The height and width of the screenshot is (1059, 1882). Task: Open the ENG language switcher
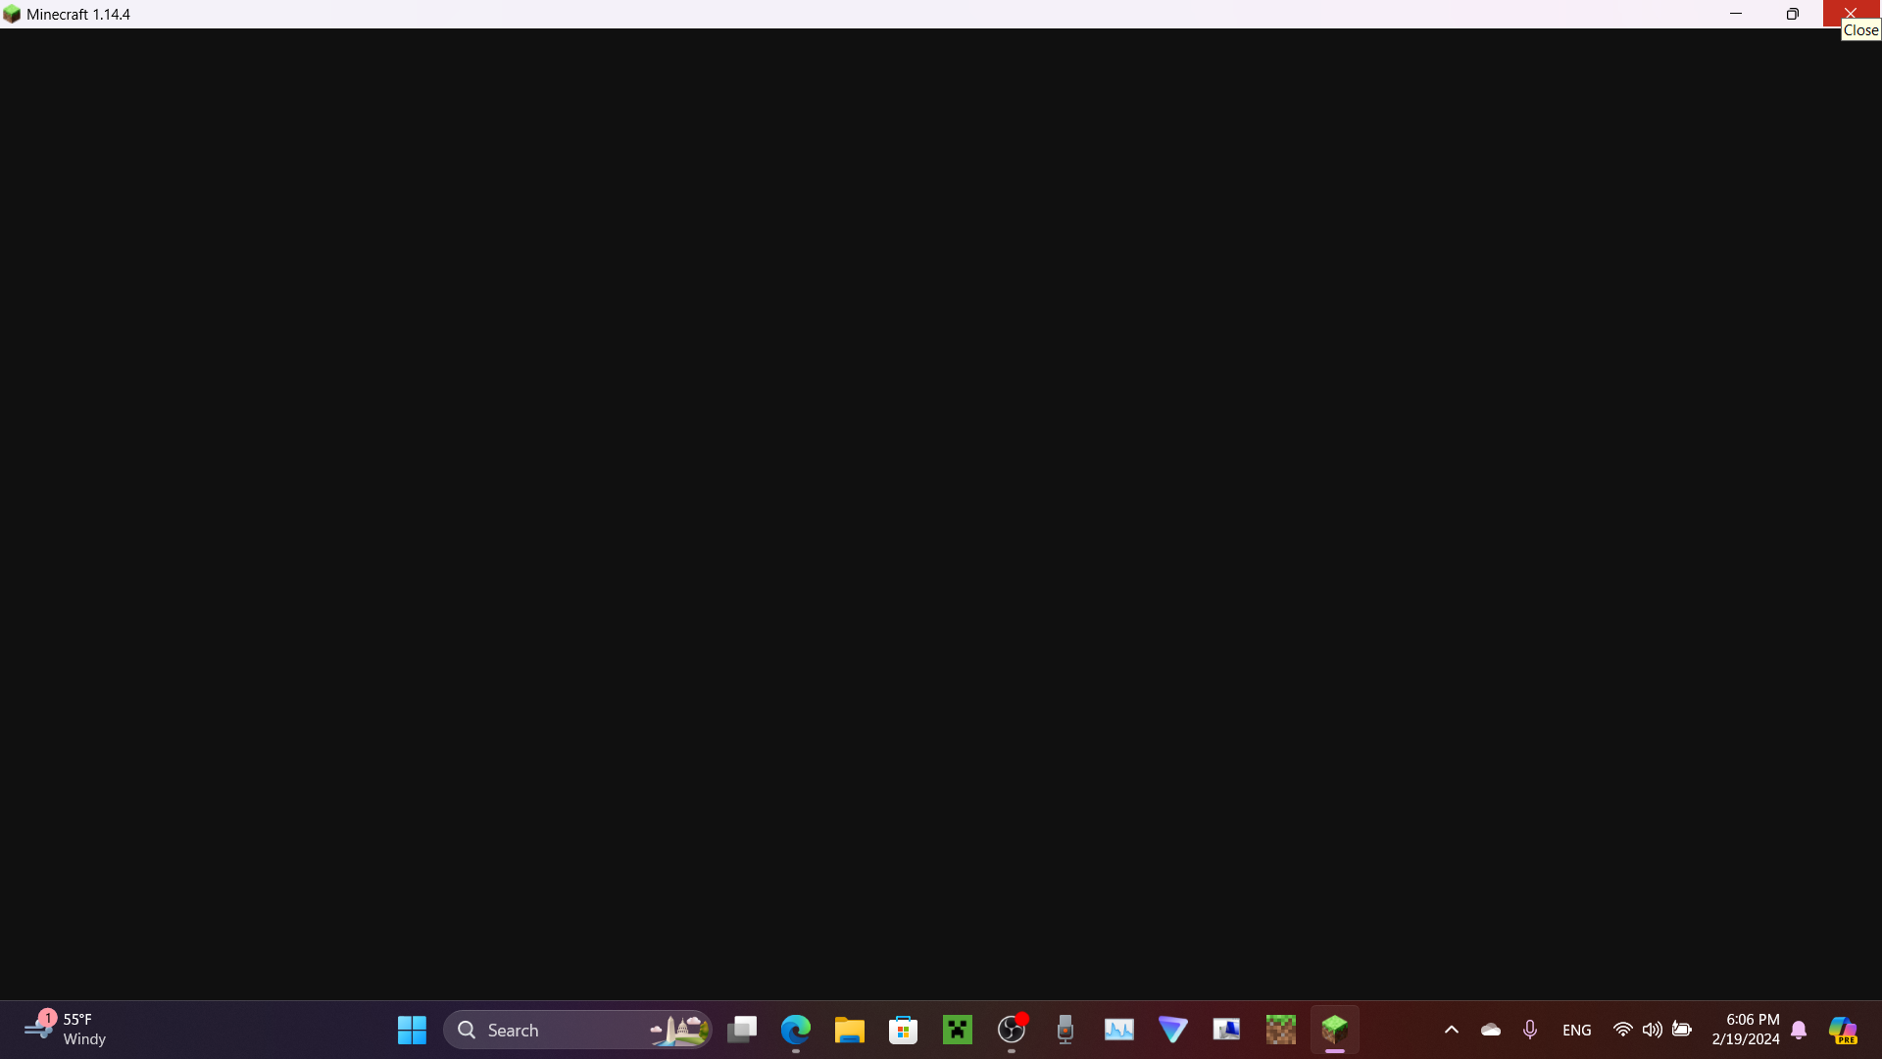pos(1576,1030)
